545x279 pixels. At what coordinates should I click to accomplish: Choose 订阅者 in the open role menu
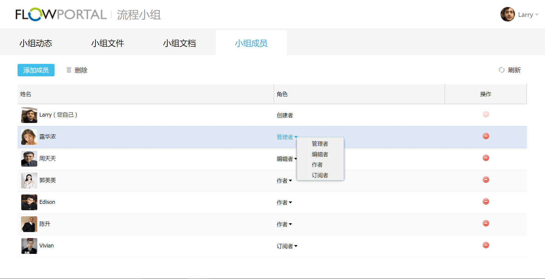click(x=320, y=175)
